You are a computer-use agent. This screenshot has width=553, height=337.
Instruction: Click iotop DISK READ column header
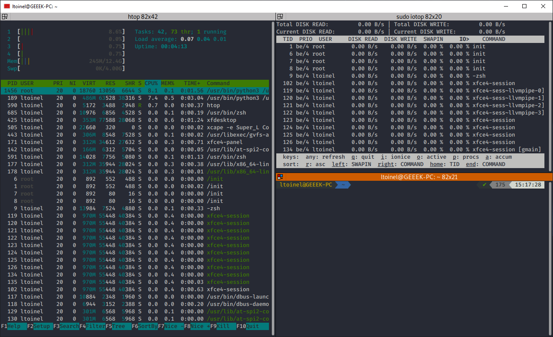pos(363,39)
